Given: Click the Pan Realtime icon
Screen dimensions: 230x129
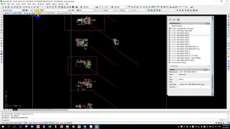Looking at the screenshot, I should [x=47, y=7].
